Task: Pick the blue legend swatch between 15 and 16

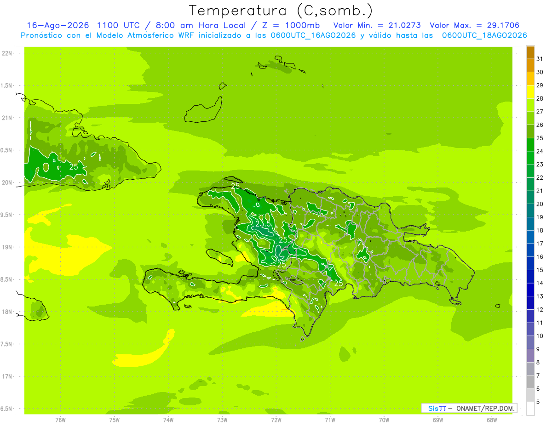Action: pyautogui.click(x=531, y=263)
